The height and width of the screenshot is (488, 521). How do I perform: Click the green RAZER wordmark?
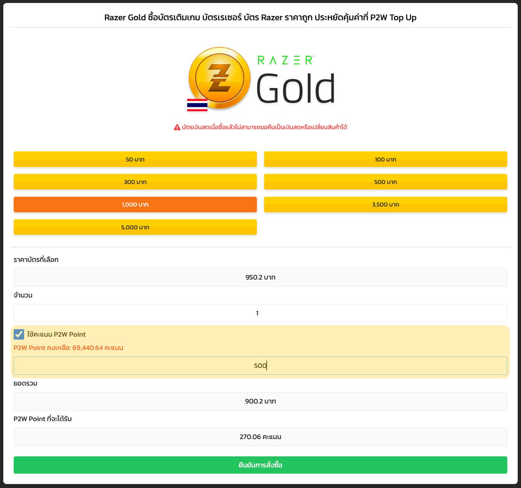click(x=286, y=60)
